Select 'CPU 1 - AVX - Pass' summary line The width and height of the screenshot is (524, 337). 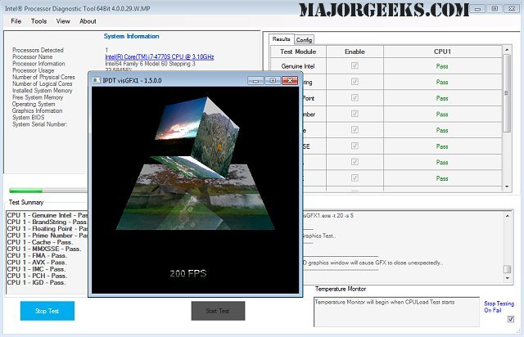click(x=36, y=263)
